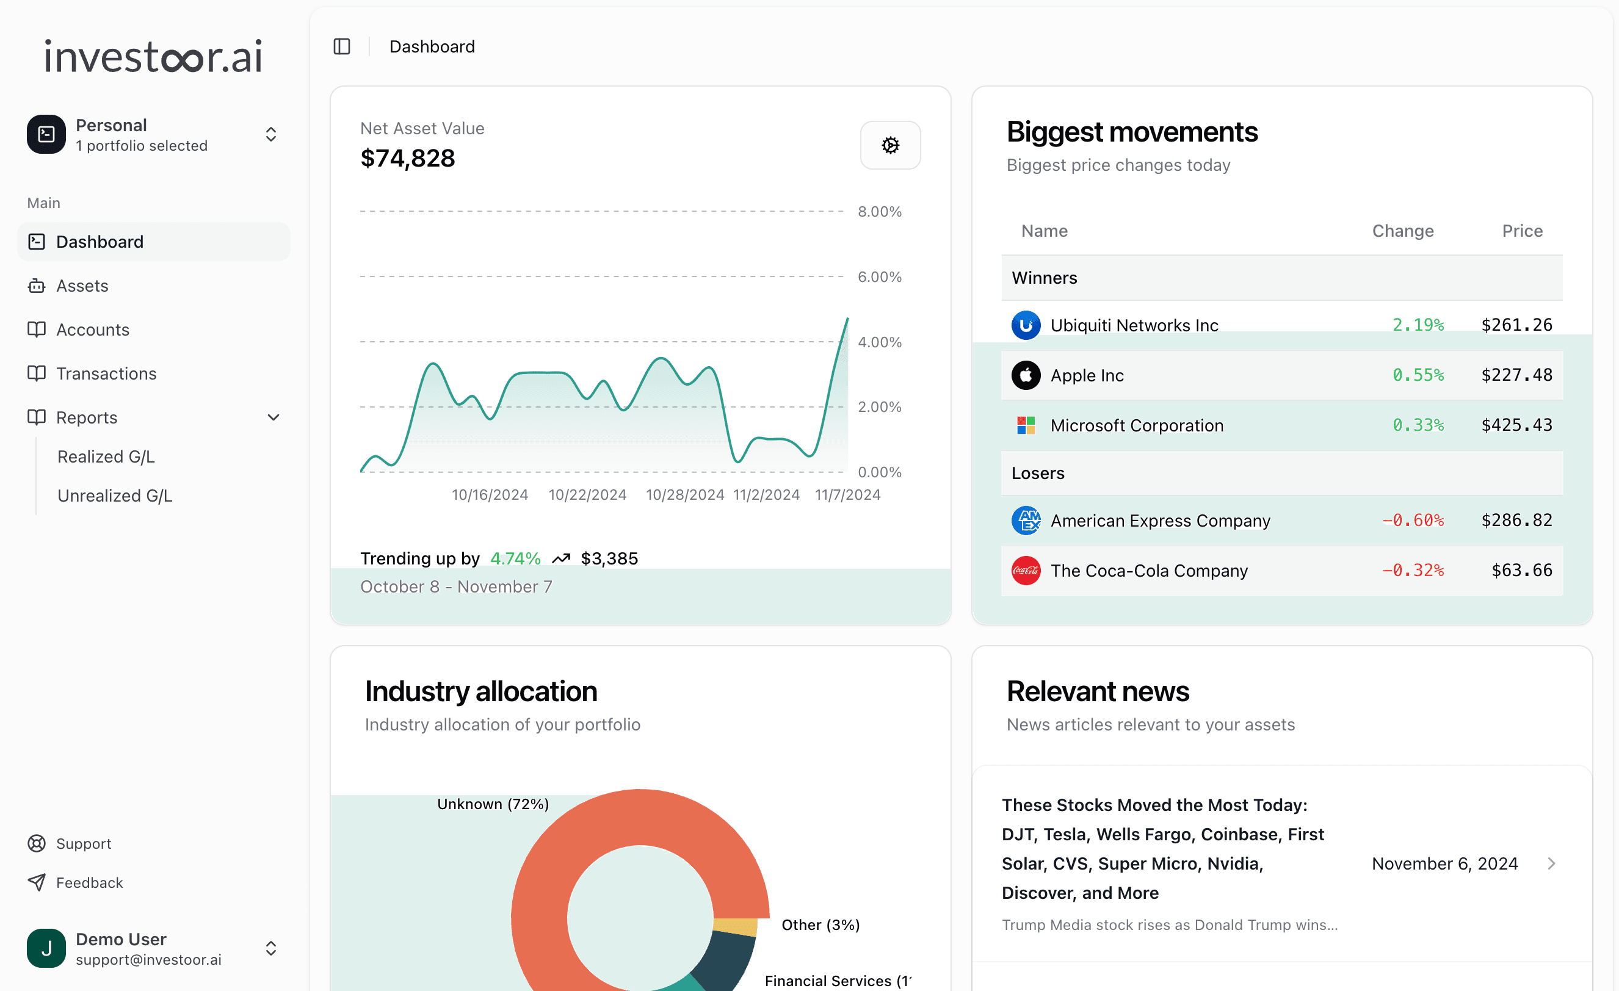1619x991 pixels.
Task: Open Realized G/L report
Action: 106,456
